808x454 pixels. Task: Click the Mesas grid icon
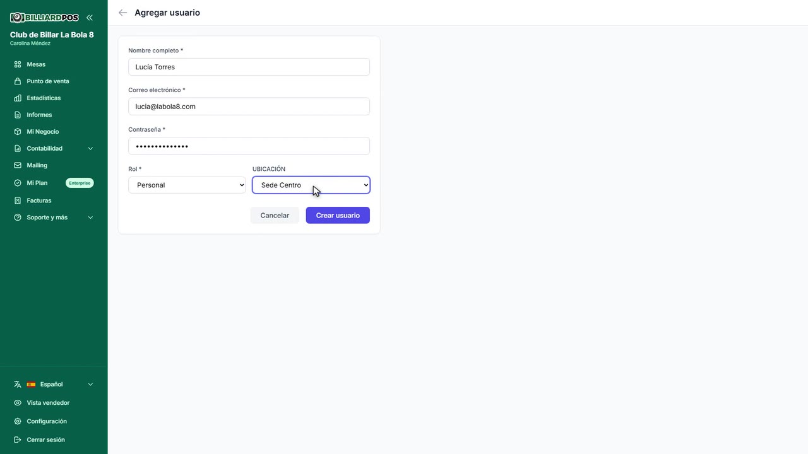(18, 64)
